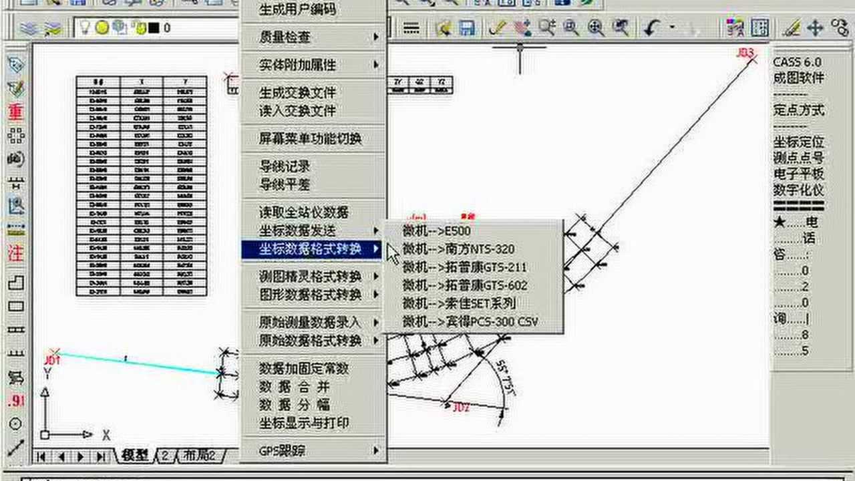The width and height of the screenshot is (855, 481).
Task: Click the open file folder icon
Action: click(442, 27)
